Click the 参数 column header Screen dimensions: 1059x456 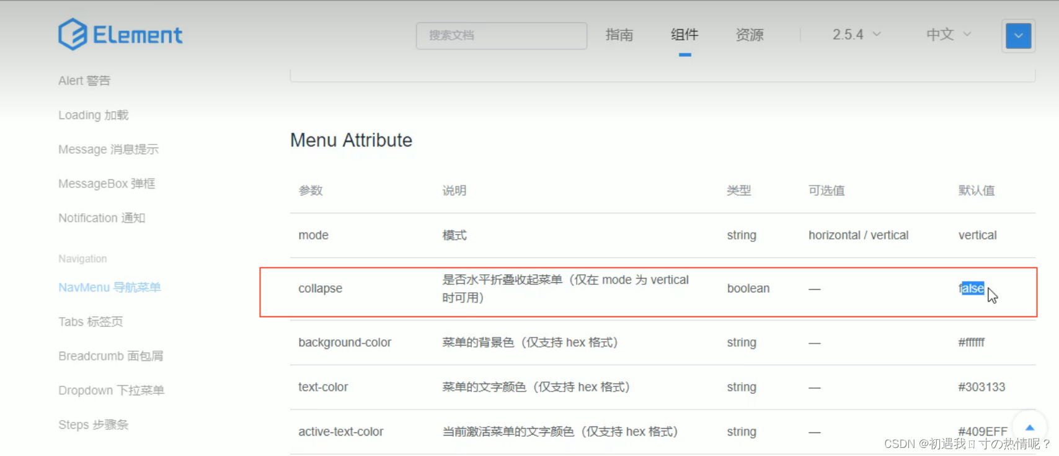[x=311, y=190]
